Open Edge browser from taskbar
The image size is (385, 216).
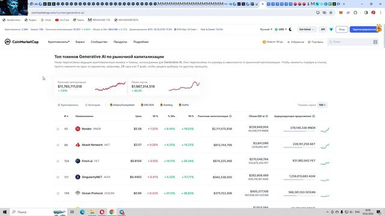click(x=82, y=212)
